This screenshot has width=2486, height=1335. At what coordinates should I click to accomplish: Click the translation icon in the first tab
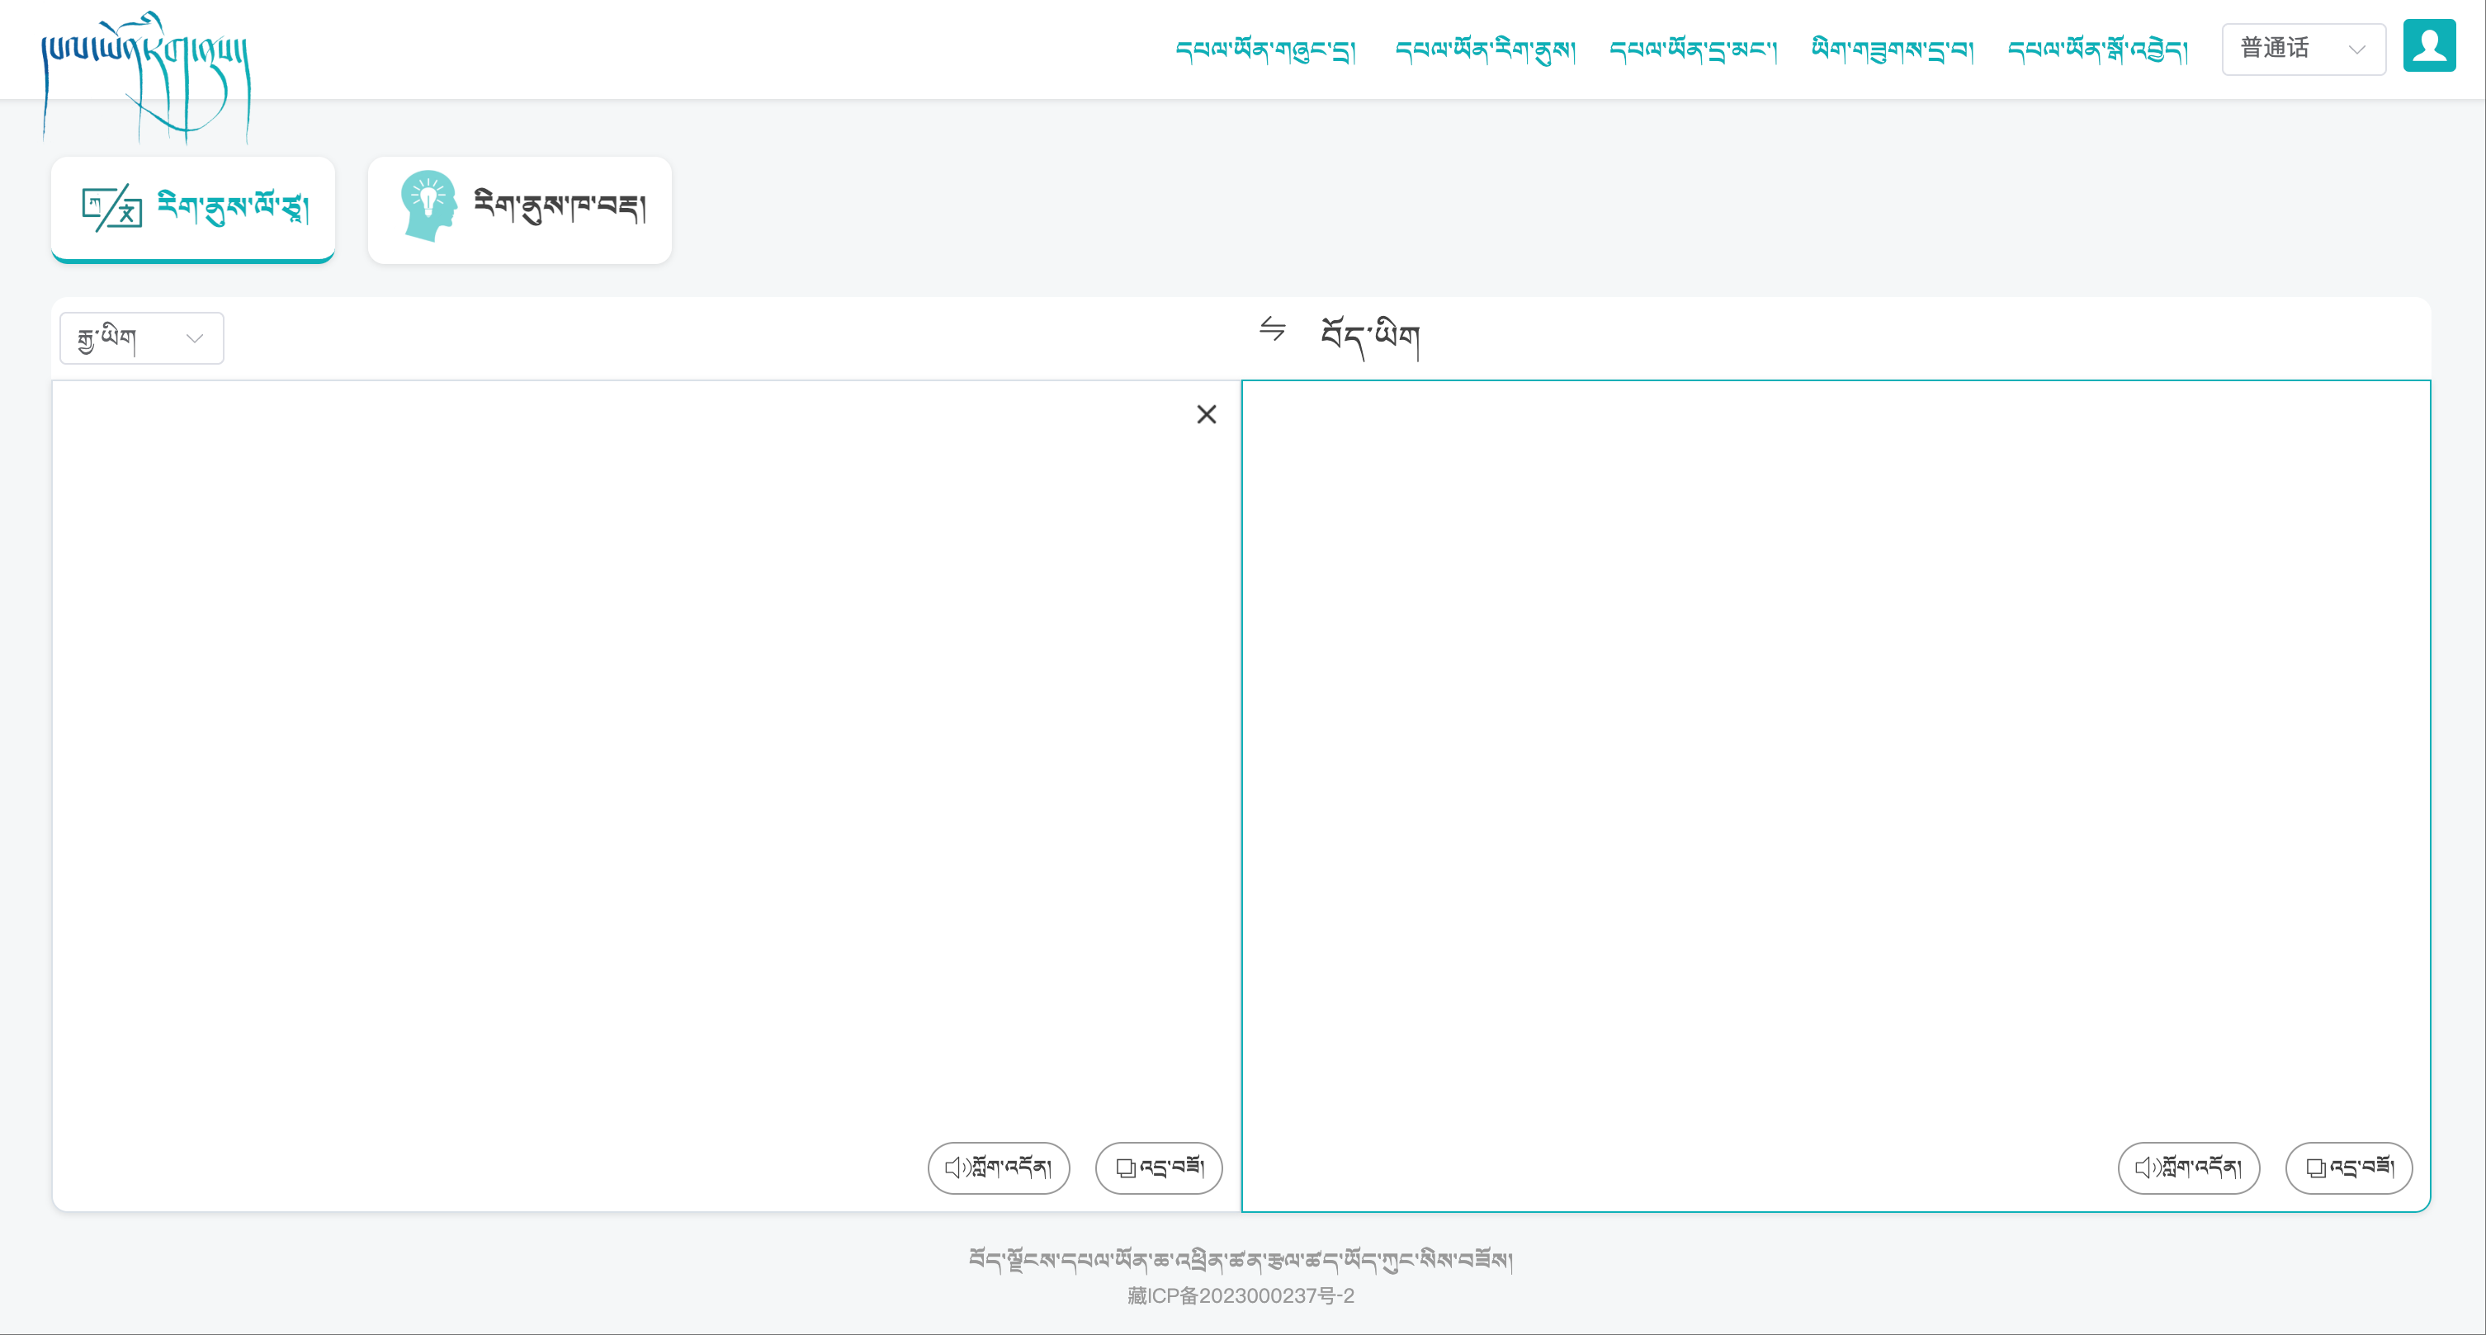tap(112, 207)
